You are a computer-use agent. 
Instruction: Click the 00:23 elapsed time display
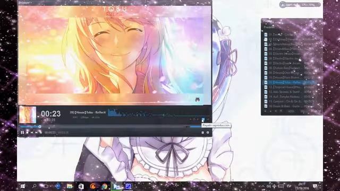click(x=51, y=114)
